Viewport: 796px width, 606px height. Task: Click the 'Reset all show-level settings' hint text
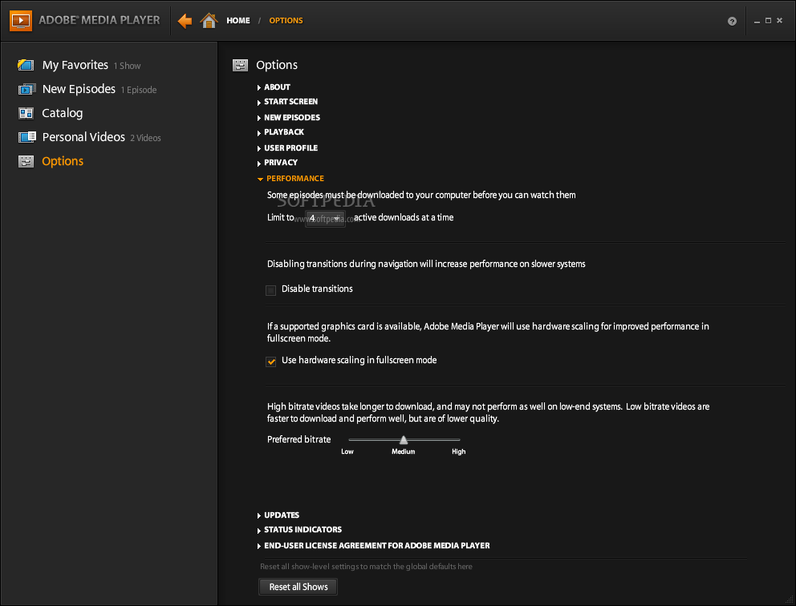point(366,567)
